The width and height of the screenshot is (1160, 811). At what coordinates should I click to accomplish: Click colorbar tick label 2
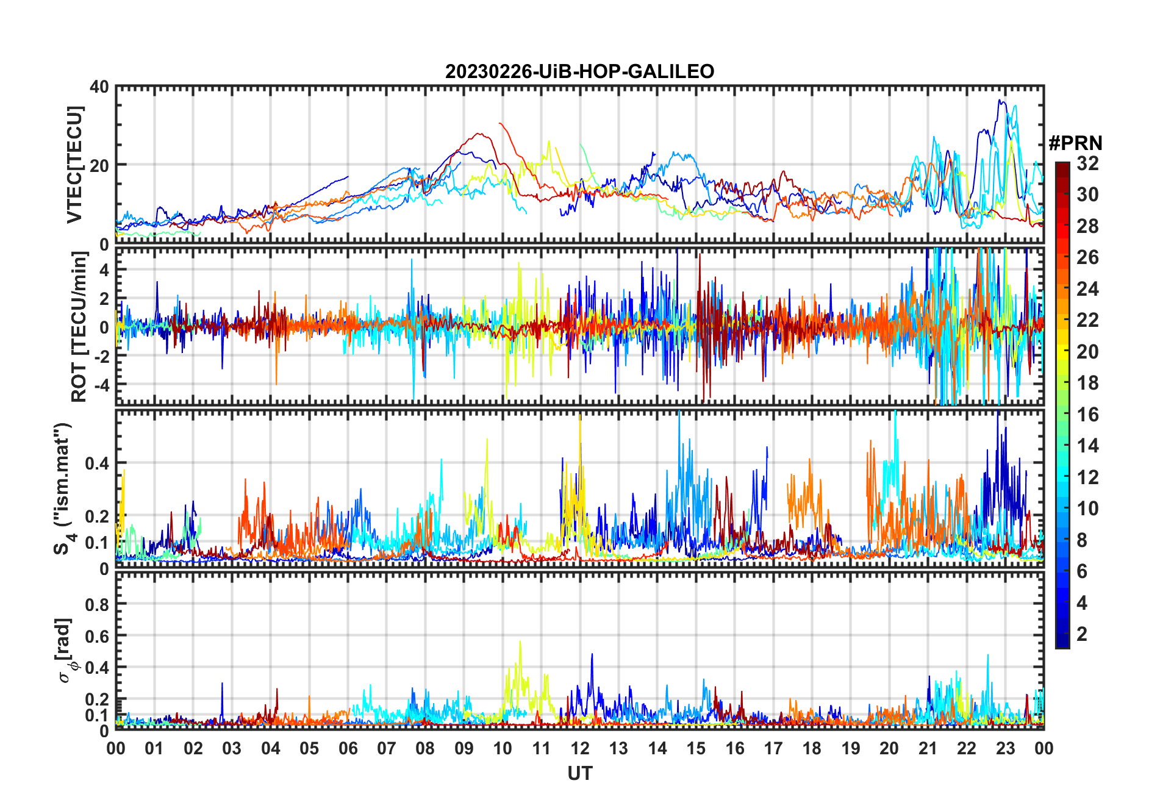click(x=1082, y=634)
